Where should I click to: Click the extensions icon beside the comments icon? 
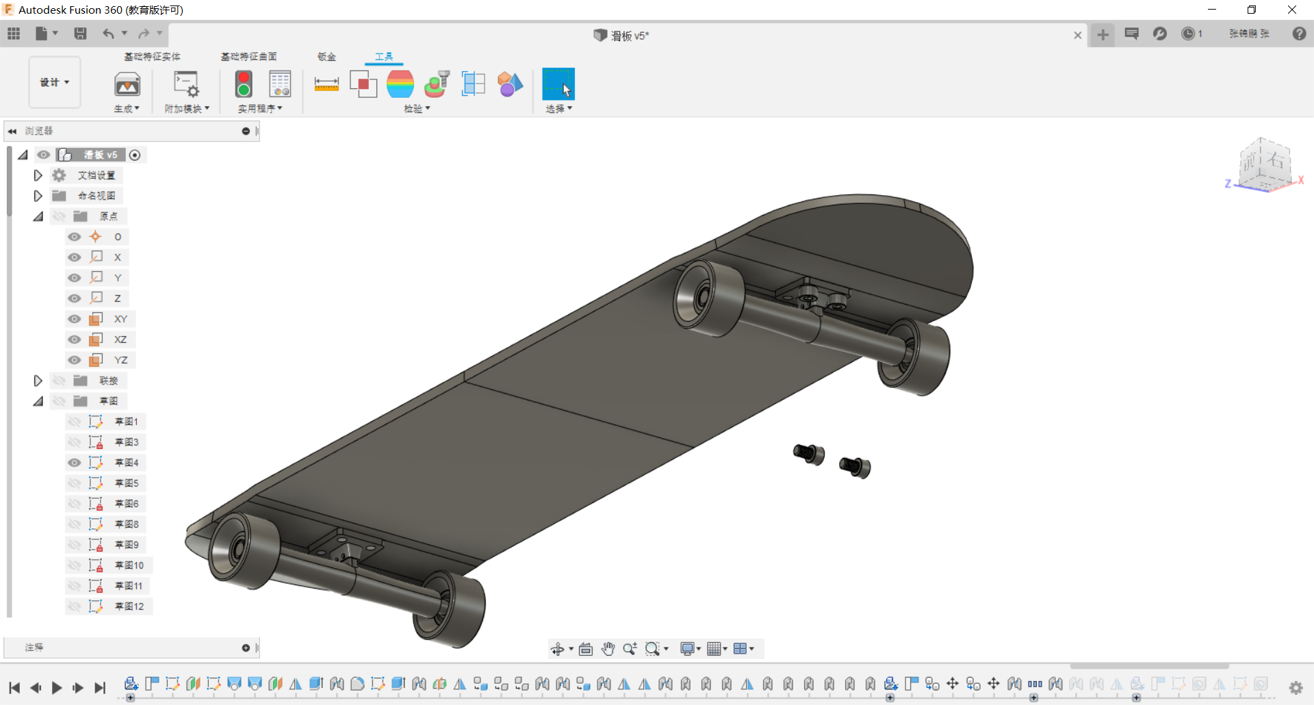click(1159, 34)
